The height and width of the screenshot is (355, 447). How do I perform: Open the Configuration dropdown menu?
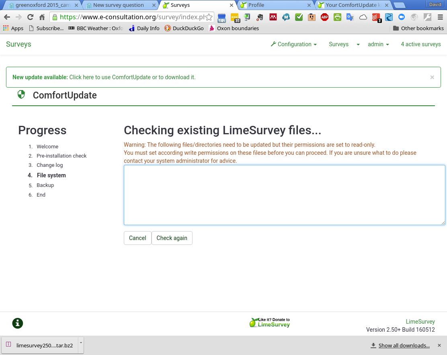pos(293,44)
